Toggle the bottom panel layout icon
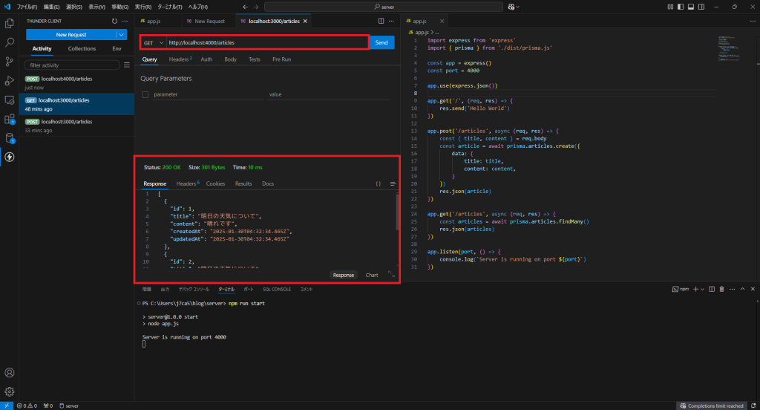Image resolution: width=760 pixels, height=410 pixels. click(690, 7)
